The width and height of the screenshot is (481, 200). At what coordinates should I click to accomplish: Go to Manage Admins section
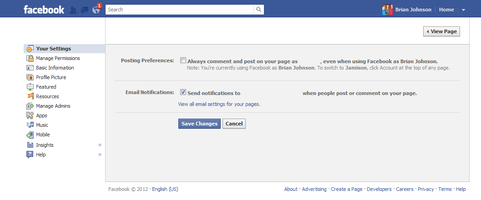(53, 106)
